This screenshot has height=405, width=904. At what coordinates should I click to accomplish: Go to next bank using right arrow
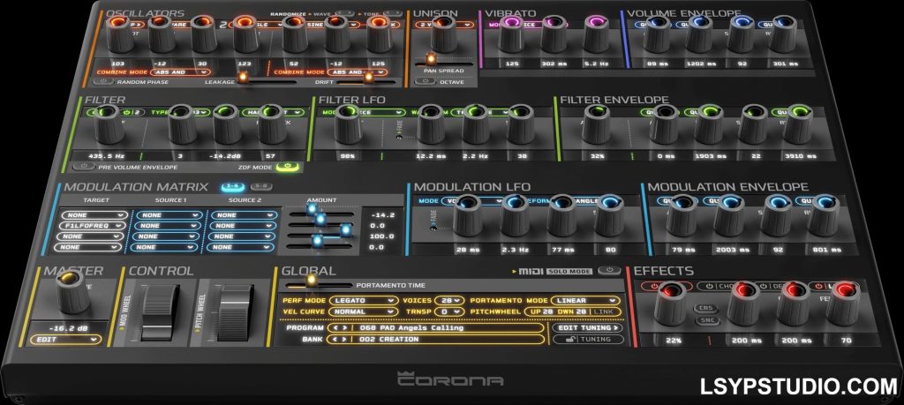tap(343, 340)
